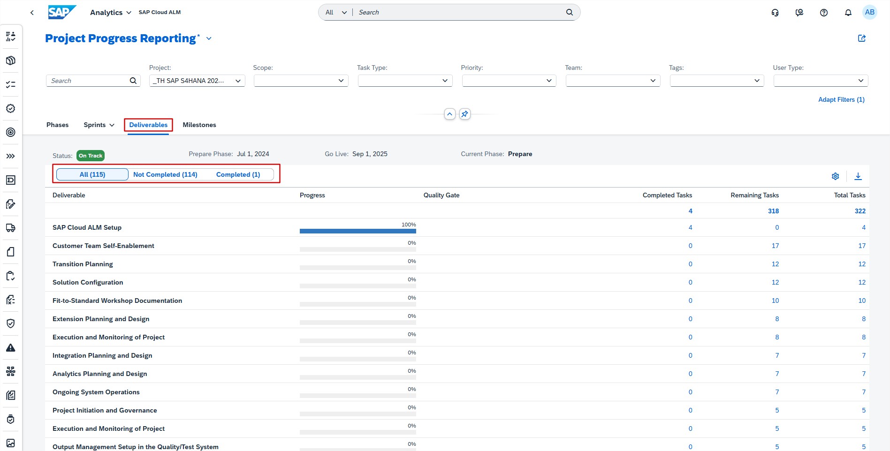This screenshot has width=890, height=451.
Task: Click the Adapt Filters (1) link
Action: 841,99
